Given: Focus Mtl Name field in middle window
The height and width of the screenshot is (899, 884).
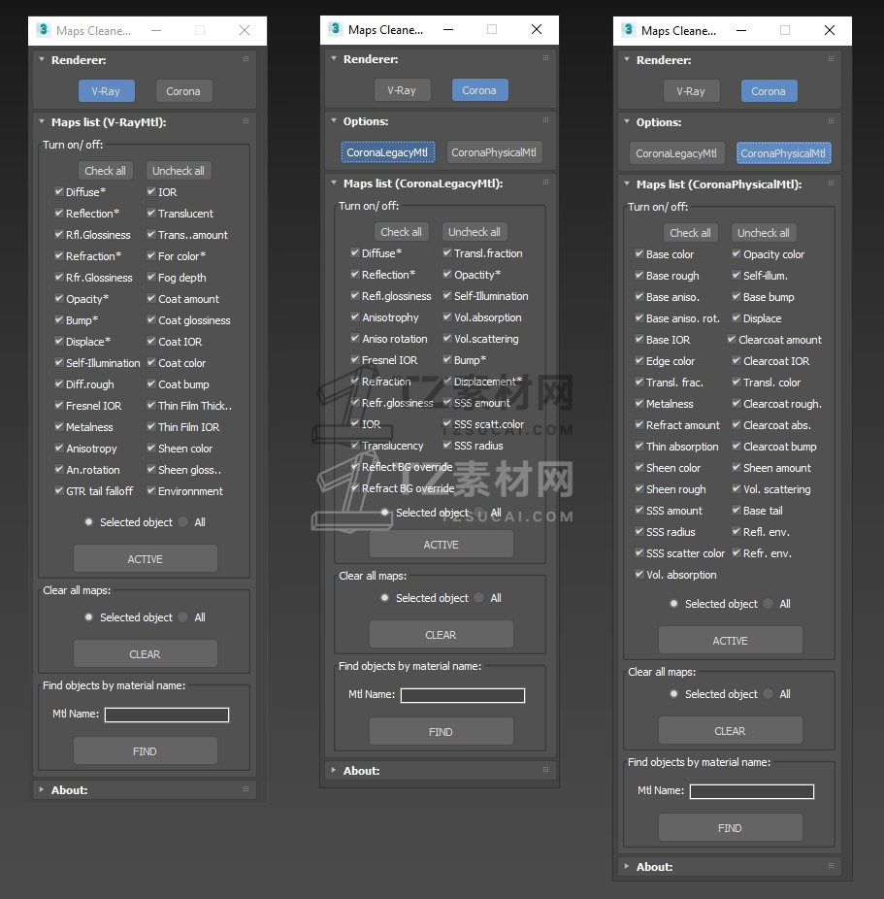Looking at the screenshot, I should pyautogui.click(x=463, y=695).
